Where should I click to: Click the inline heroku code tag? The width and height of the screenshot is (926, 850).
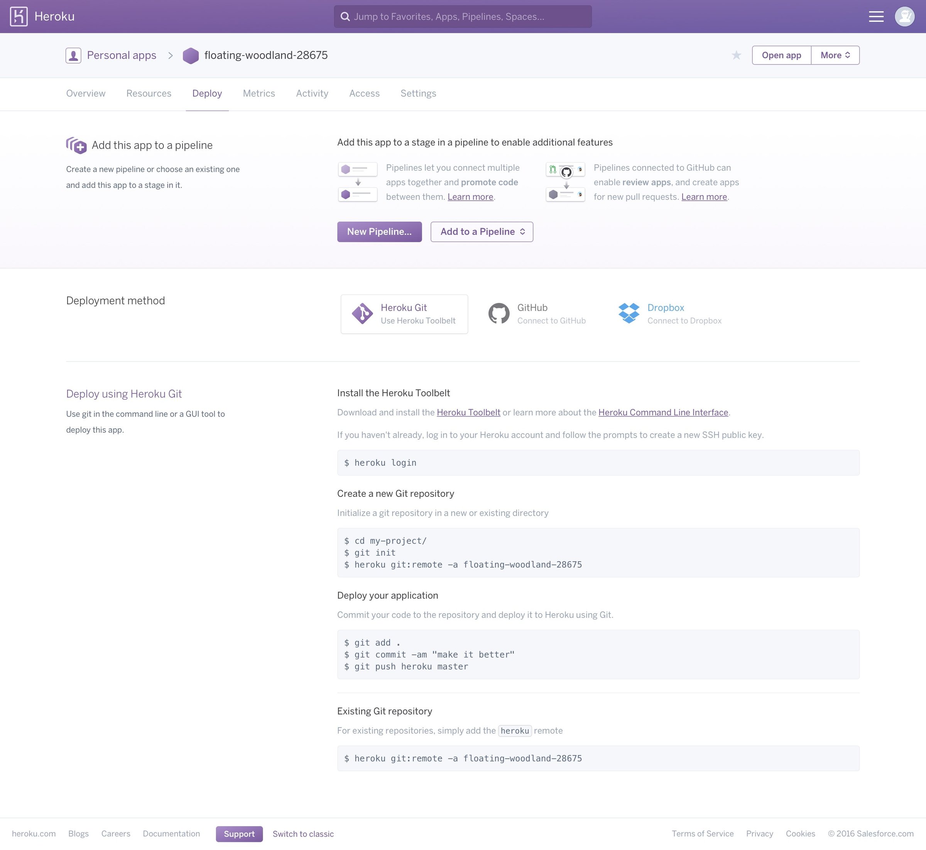[514, 731]
